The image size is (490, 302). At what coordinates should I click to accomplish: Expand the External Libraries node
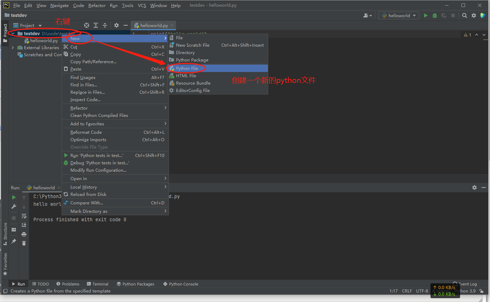(x=13, y=47)
